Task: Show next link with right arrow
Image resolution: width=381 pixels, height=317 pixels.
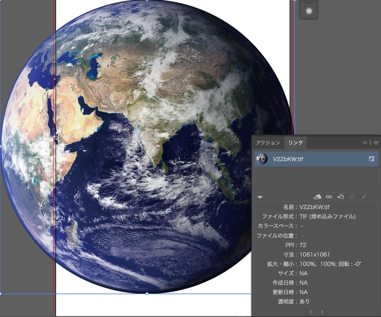Action: coord(322,312)
